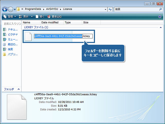
Task: Click 開く to open the file
Action: [40, 17]
